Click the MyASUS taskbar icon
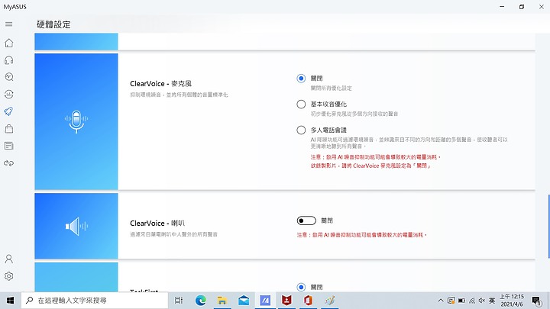This screenshot has width=550, height=309. pos(265,301)
